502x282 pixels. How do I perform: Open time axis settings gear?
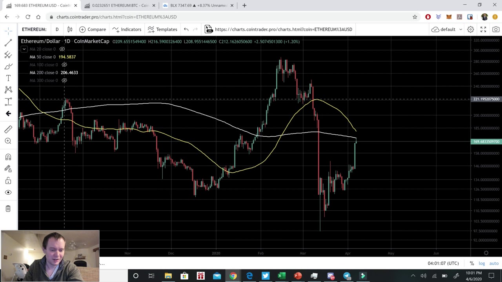click(486, 253)
